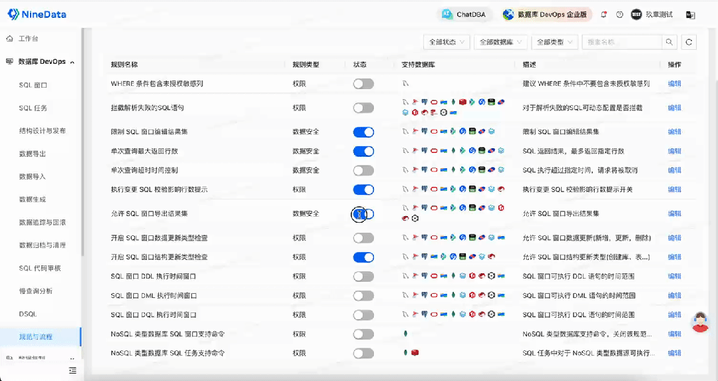Open the 全部数据库 filter dropdown
This screenshot has height=381, width=718.
[x=501, y=42]
